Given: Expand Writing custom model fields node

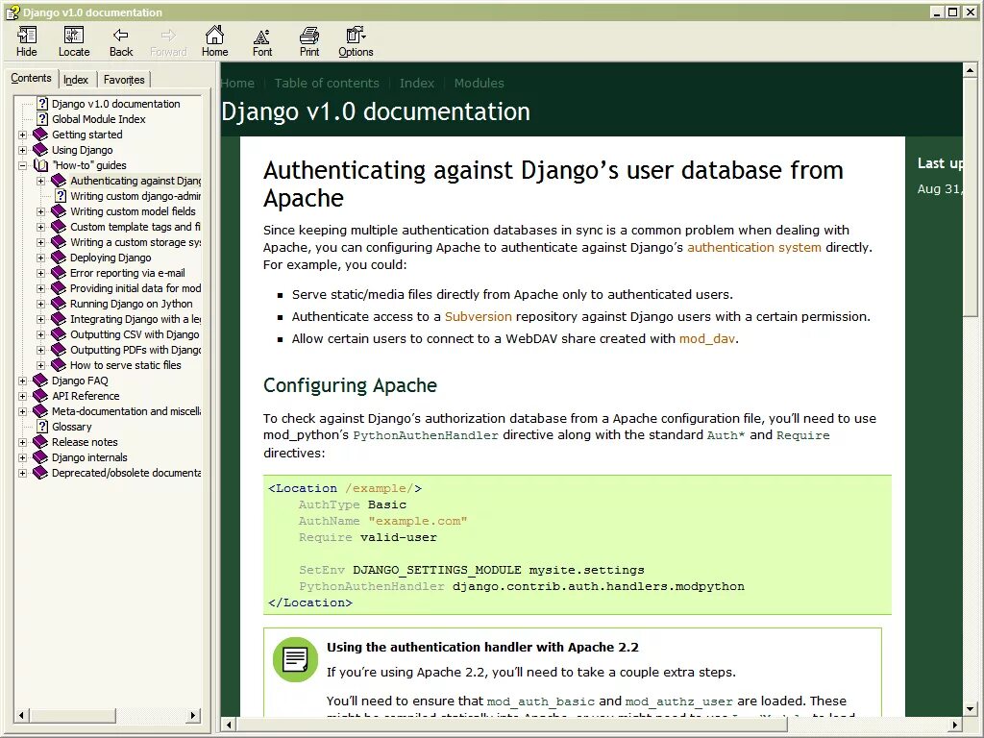Looking at the screenshot, I should tap(40, 211).
